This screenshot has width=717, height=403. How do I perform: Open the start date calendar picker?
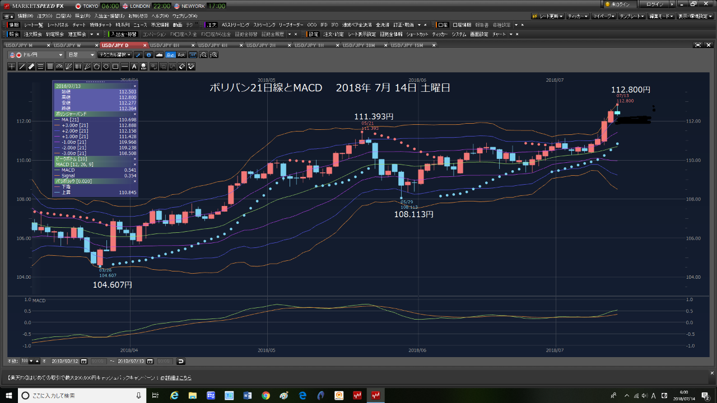click(85, 361)
